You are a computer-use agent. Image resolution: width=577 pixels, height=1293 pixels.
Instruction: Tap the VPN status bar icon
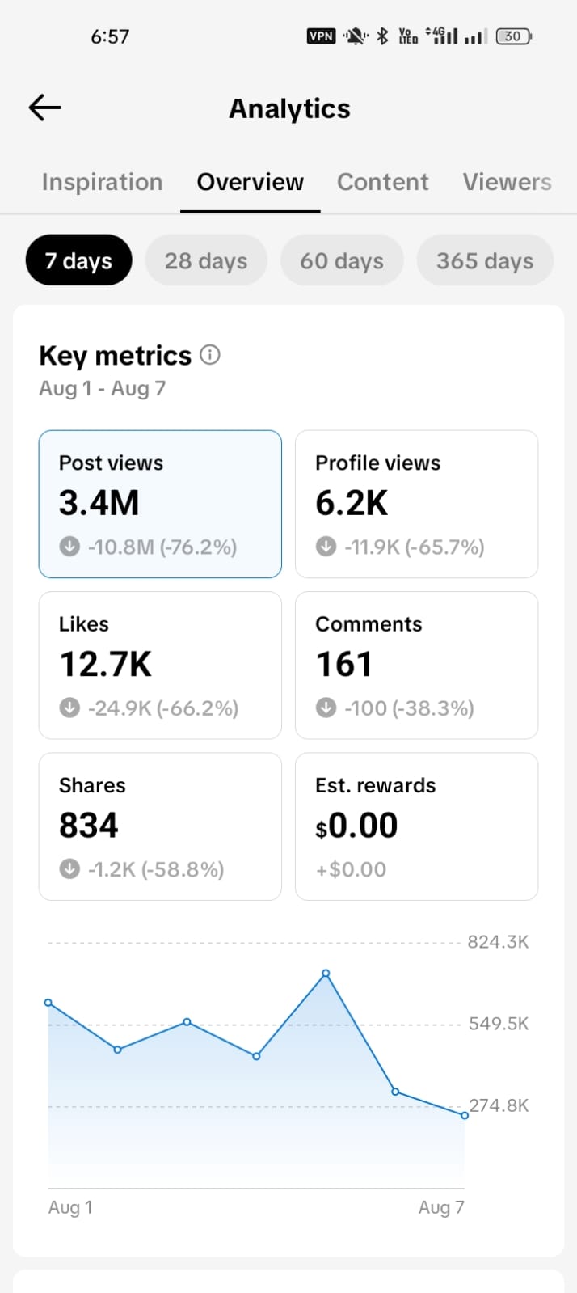coord(321,36)
